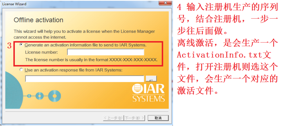Click the smallest teal disc graphic
The height and width of the screenshot is (126, 283).
29,96
